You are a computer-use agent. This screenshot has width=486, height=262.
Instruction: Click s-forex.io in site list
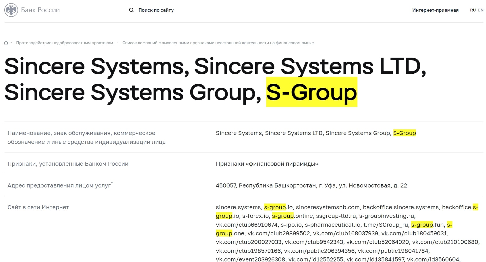point(255,216)
